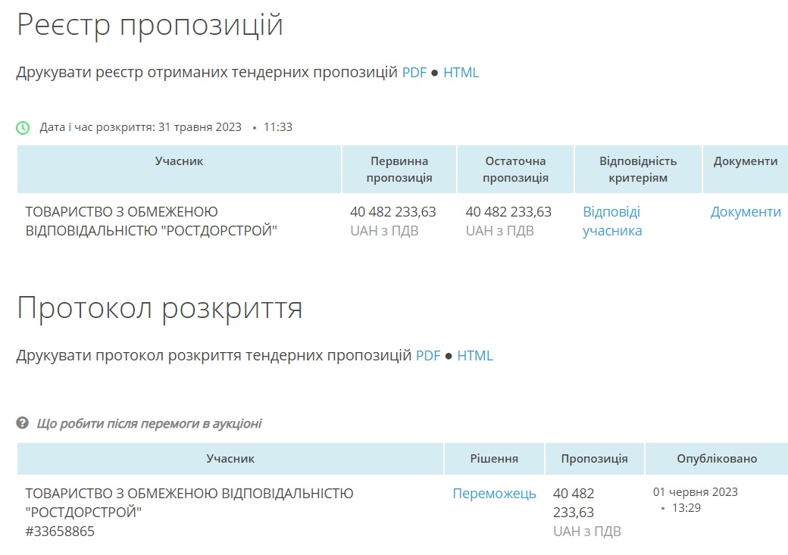Viewport: 788px width, 555px height.
Task: Click the 'Остаточна пропозиція' column header
Action: pyautogui.click(x=515, y=170)
